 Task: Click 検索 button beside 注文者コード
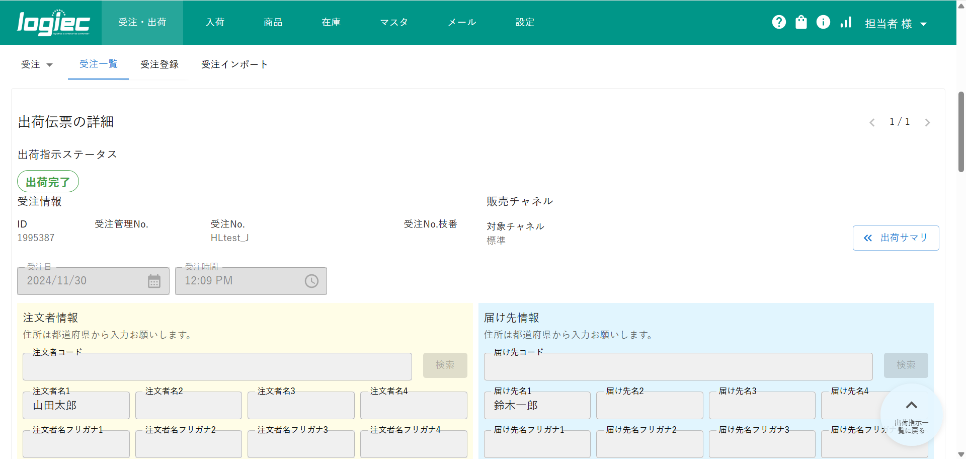(445, 365)
